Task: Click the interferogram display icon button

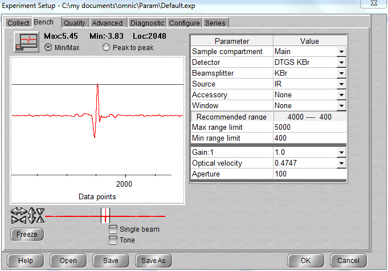Action: [26, 43]
